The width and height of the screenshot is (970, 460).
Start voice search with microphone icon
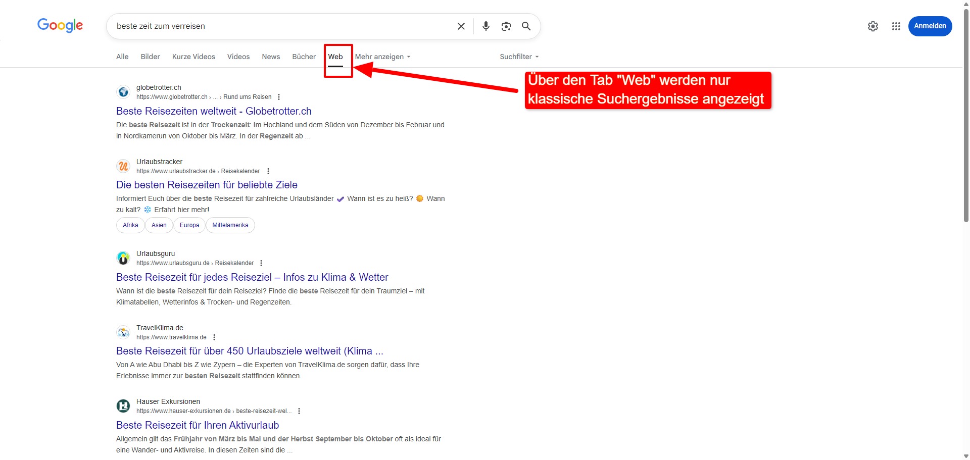[x=486, y=26]
